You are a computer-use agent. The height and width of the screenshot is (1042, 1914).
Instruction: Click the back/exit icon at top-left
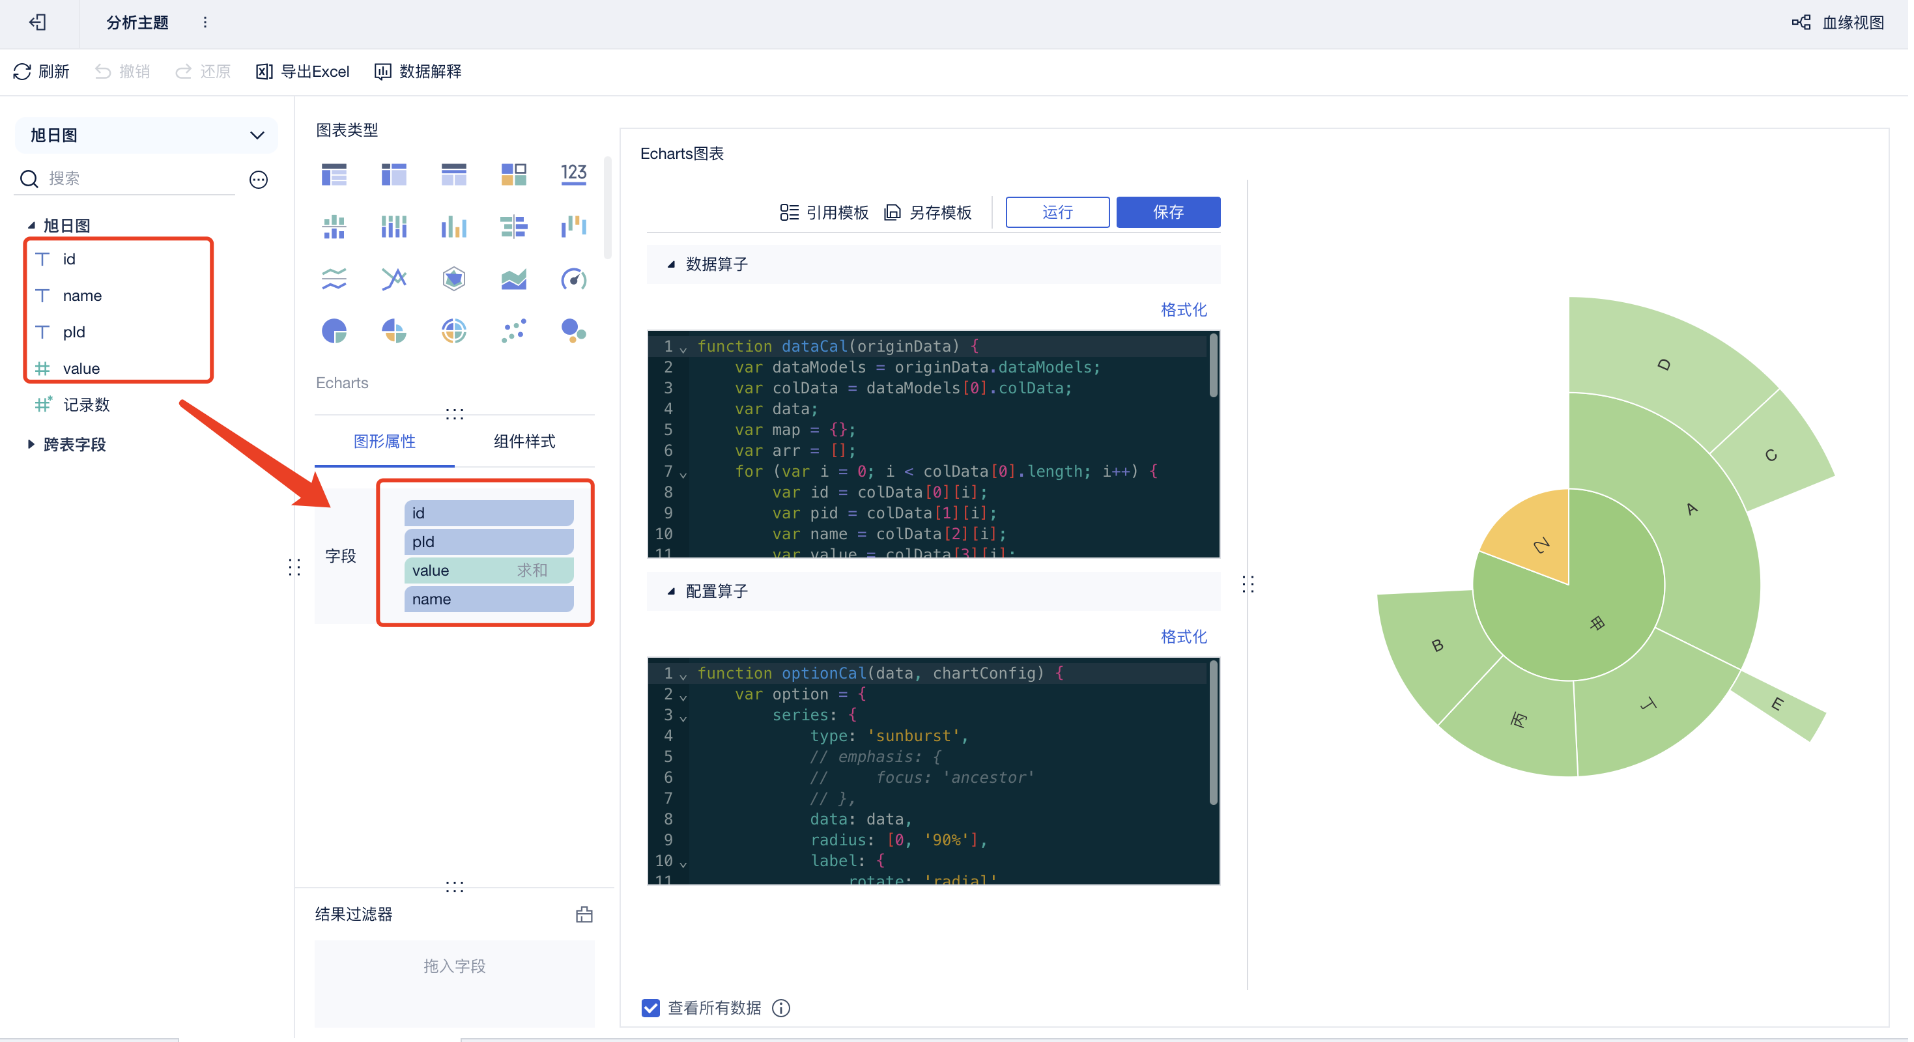click(x=38, y=22)
